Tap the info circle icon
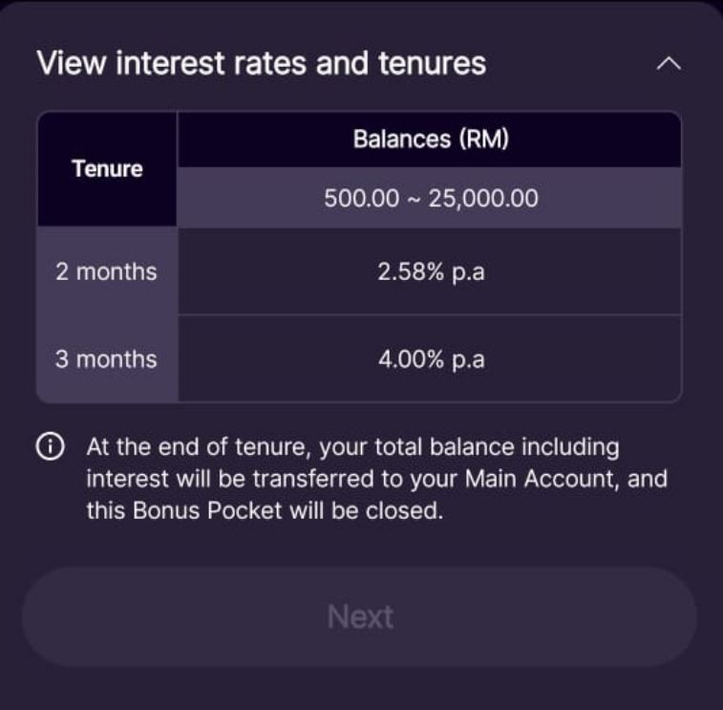Image resolution: width=723 pixels, height=710 pixels. click(51, 446)
